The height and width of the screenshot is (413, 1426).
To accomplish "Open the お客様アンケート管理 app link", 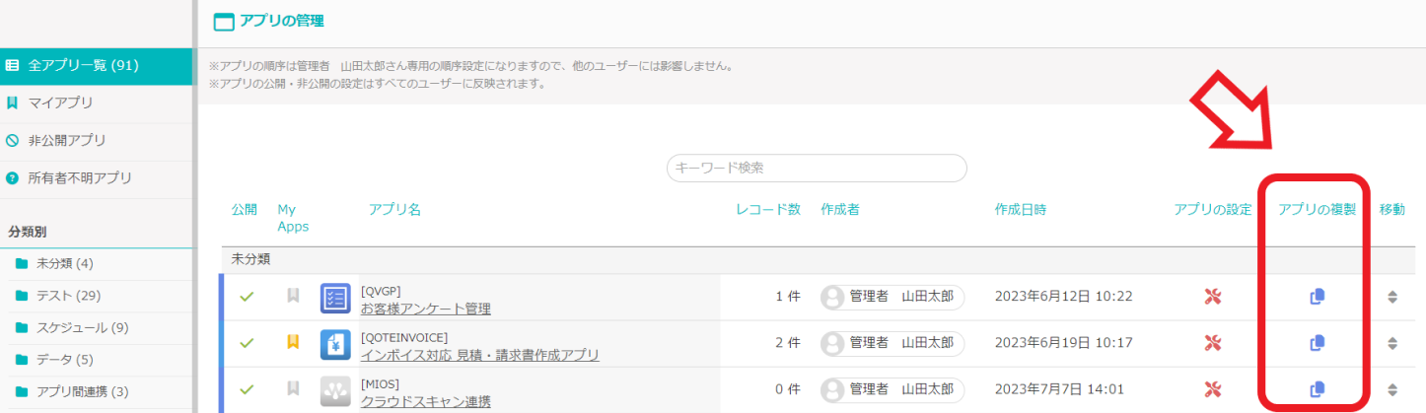I will click(425, 309).
